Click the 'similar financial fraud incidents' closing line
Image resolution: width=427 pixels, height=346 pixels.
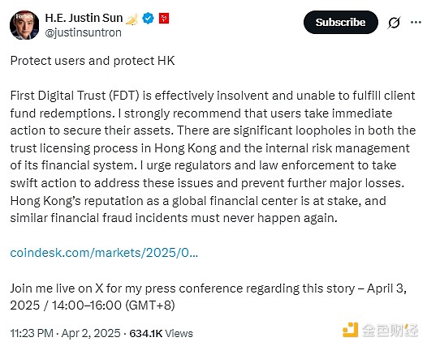point(174,218)
